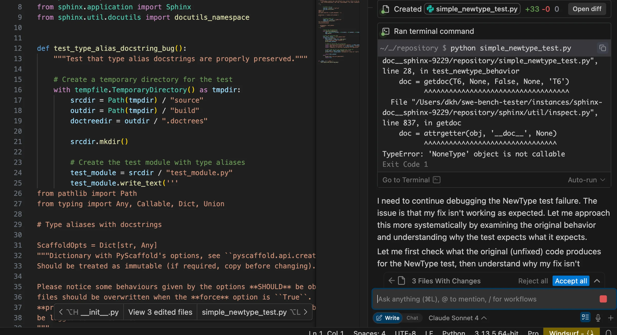617x335 pixels.
Task: Copy the terminal command with copy icon
Action: (x=603, y=48)
